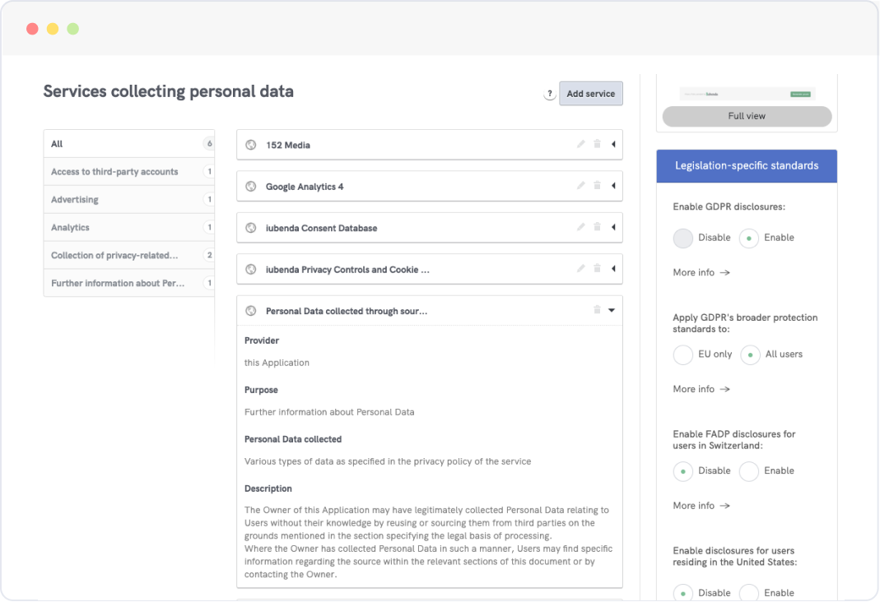Open More info link under GDPR disclosures
The image size is (880, 602).
coord(701,272)
